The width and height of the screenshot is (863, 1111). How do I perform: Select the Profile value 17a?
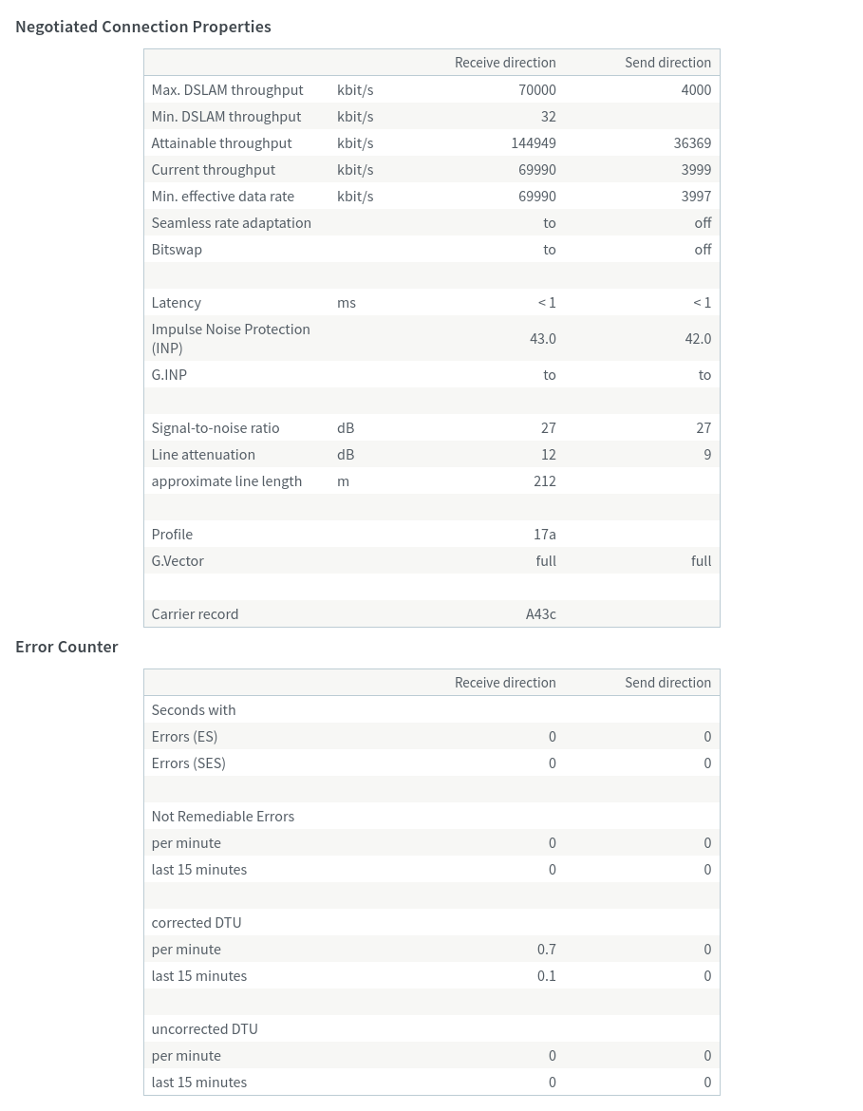pos(544,535)
